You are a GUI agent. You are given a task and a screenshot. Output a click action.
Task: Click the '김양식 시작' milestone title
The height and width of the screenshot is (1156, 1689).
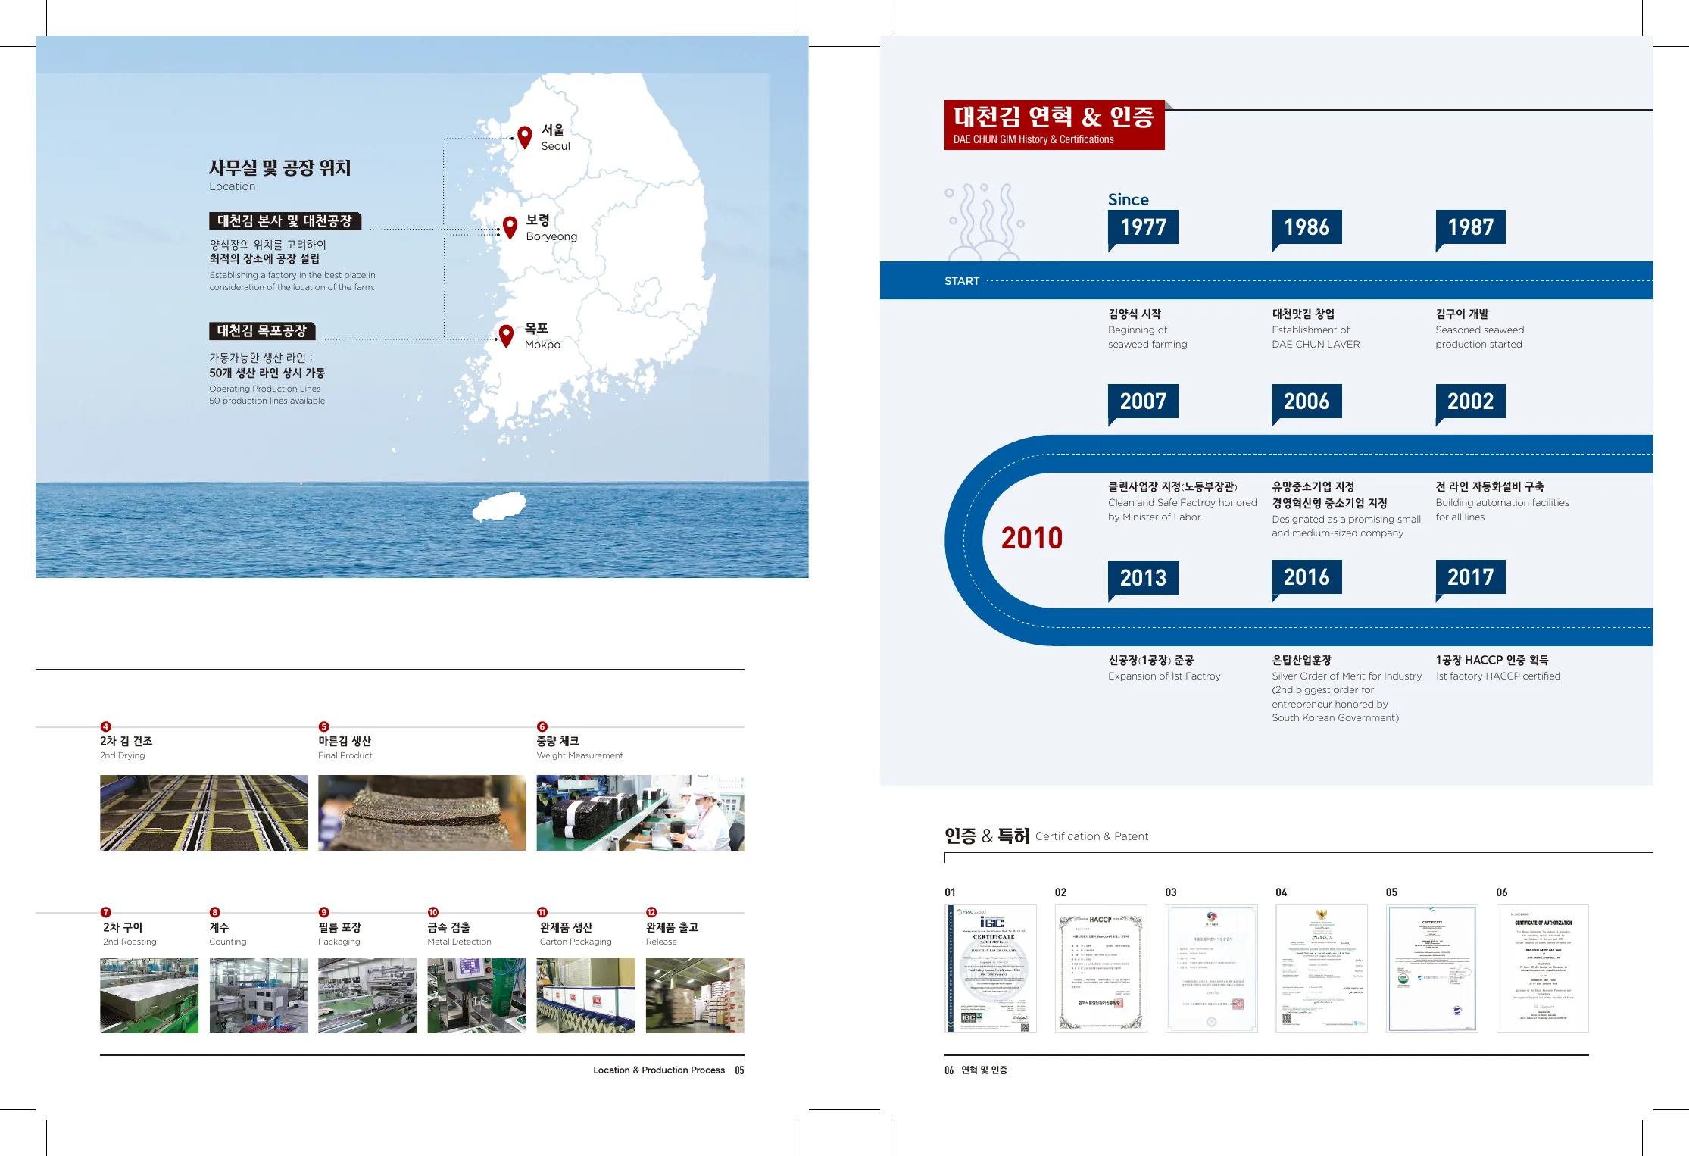pos(1135,314)
